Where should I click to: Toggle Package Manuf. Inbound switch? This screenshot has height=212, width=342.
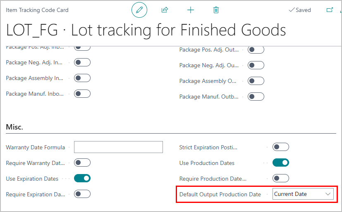pos(82,94)
